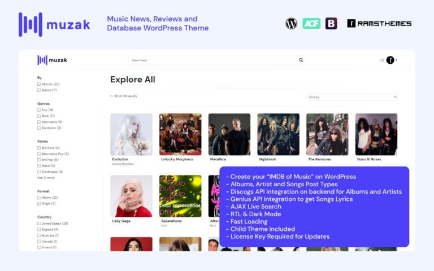Open the round user avatar icon
Viewport: 434px width, 271px height.
click(x=390, y=60)
